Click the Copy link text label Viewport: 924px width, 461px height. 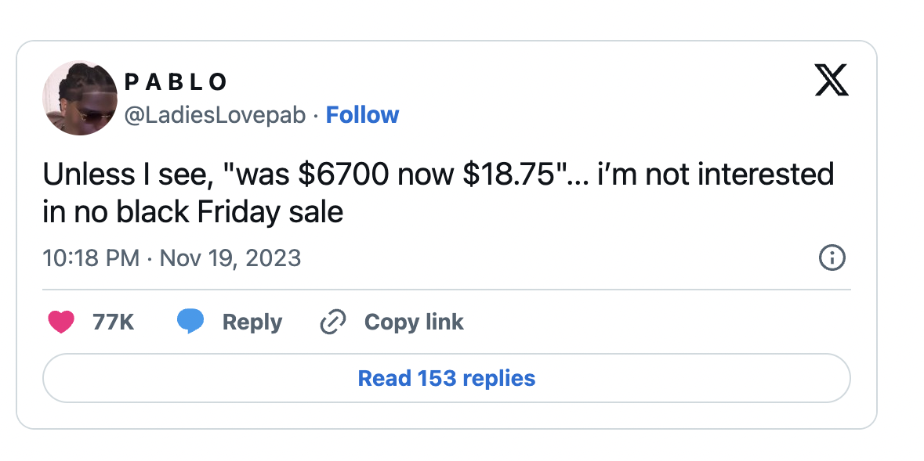[414, 322]
